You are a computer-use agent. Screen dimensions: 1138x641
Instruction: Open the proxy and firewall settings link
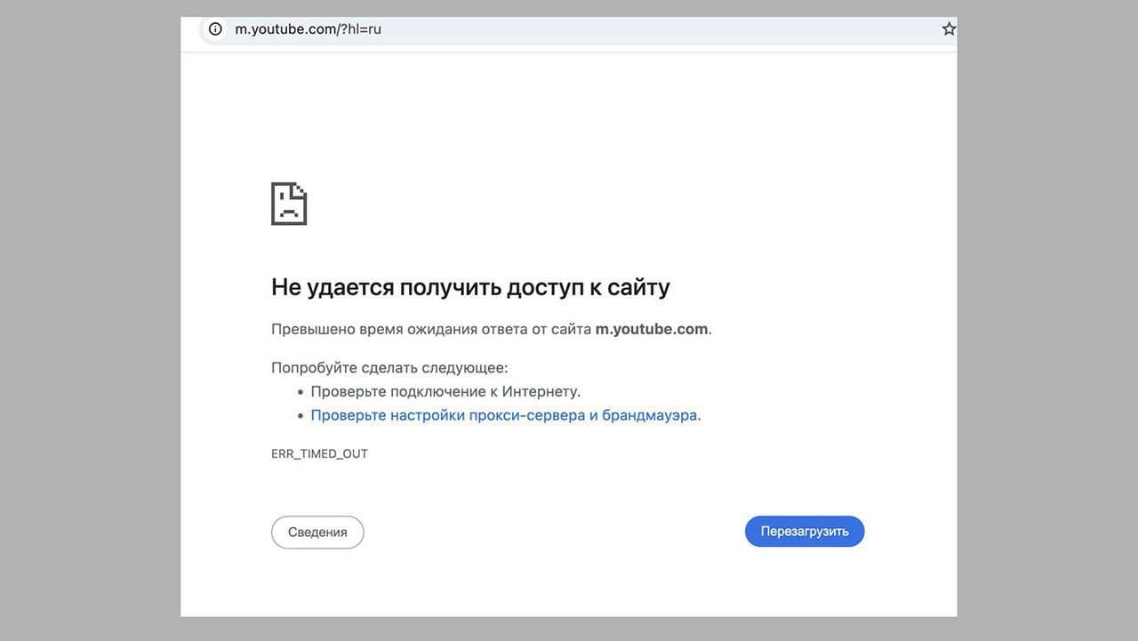(503, 415)
